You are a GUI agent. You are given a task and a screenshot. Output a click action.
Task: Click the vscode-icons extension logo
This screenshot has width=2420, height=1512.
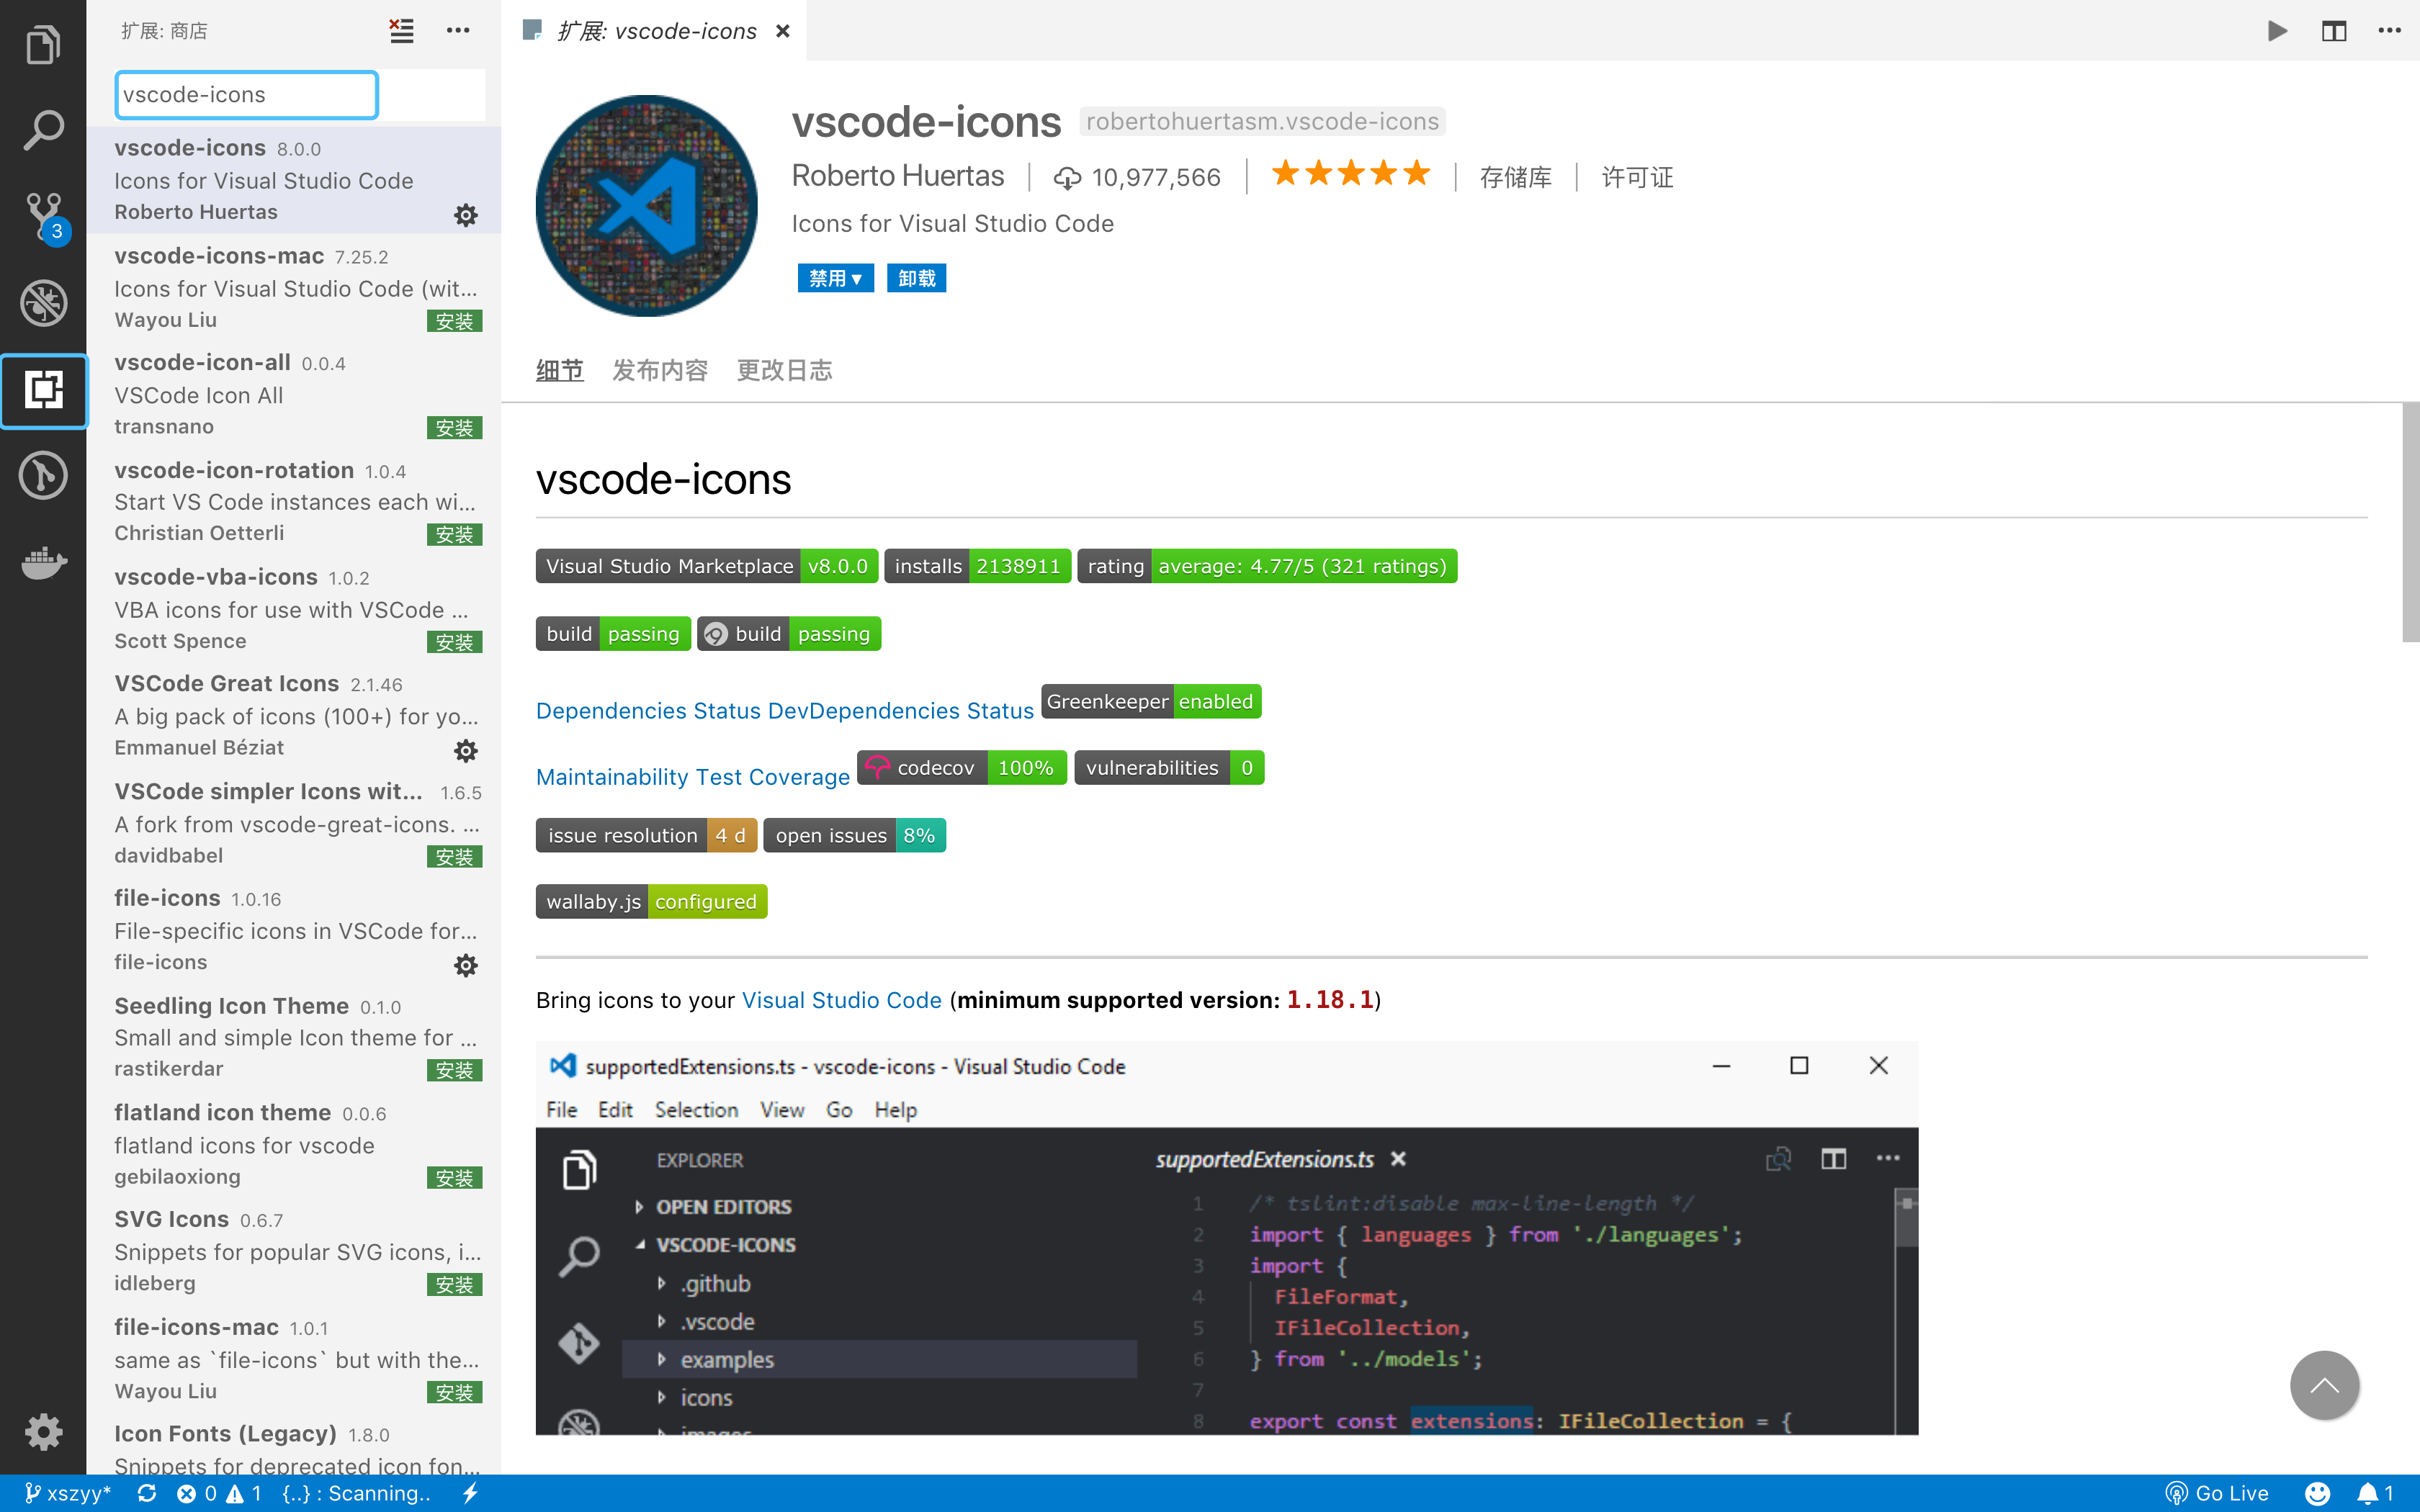pos(646,206)
